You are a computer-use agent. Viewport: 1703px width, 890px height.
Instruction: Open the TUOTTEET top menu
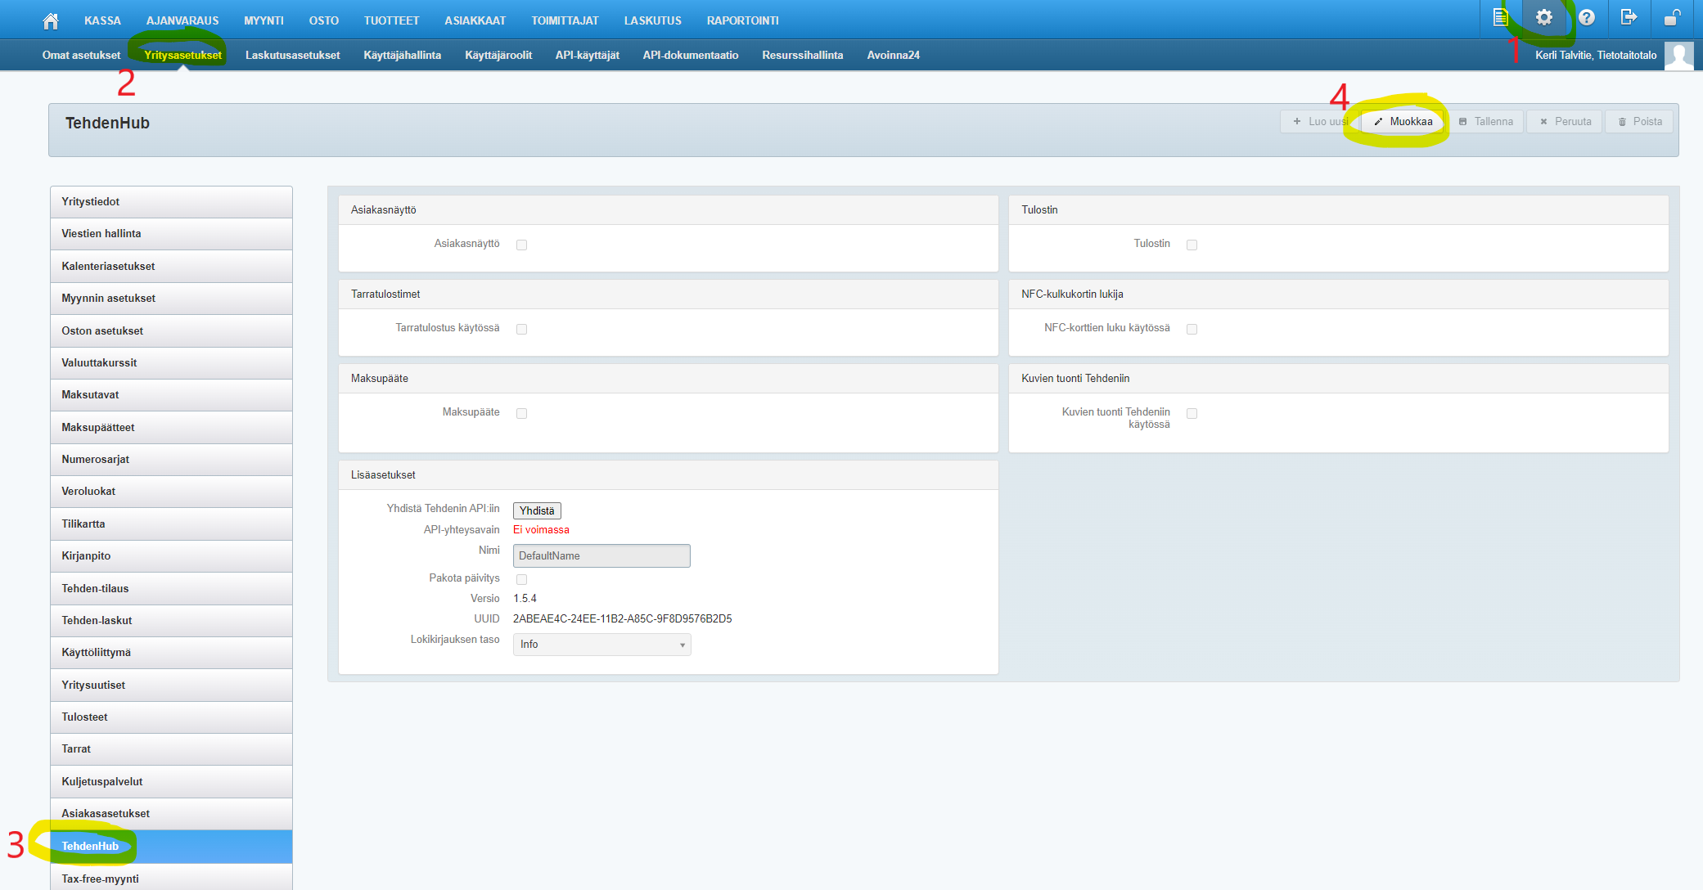pos(391,20)
